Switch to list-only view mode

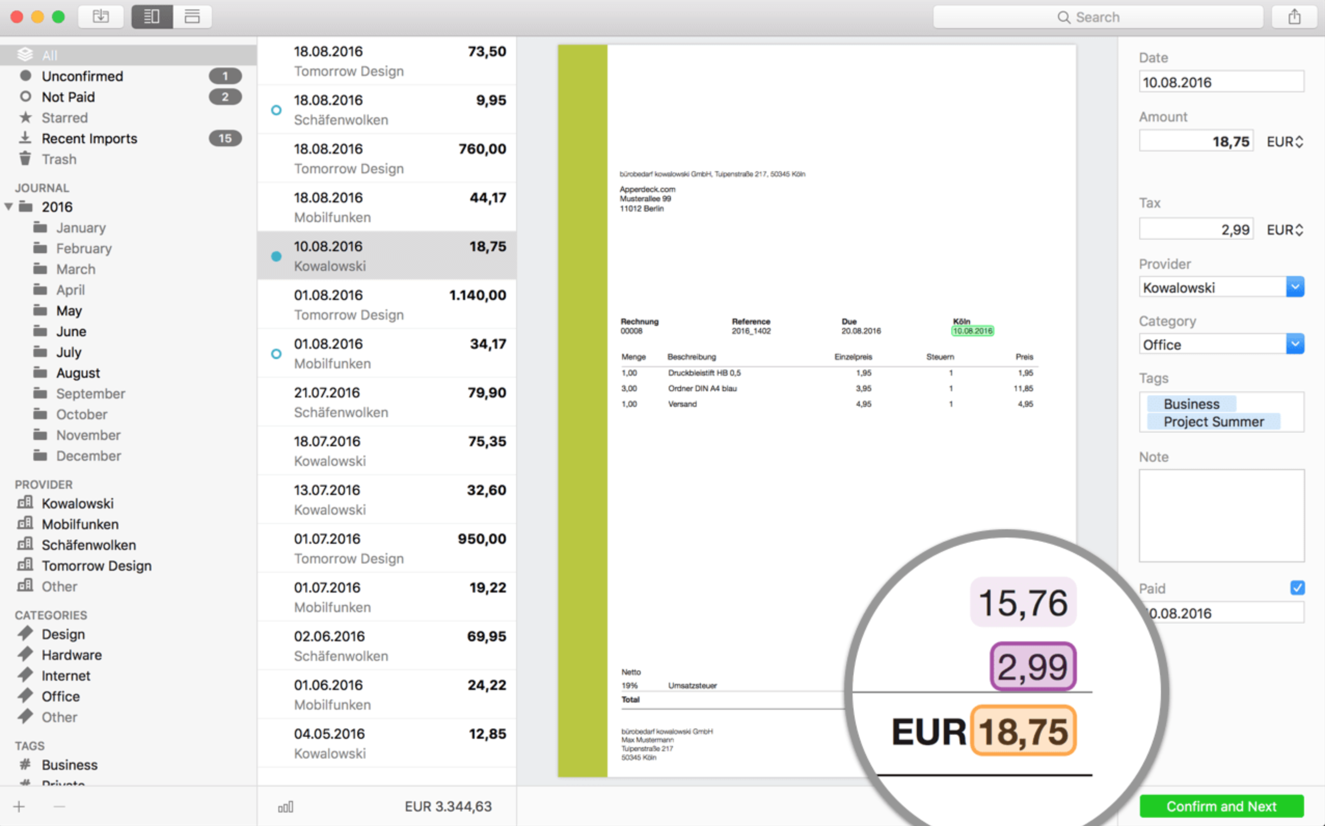(x=193, y=17)
